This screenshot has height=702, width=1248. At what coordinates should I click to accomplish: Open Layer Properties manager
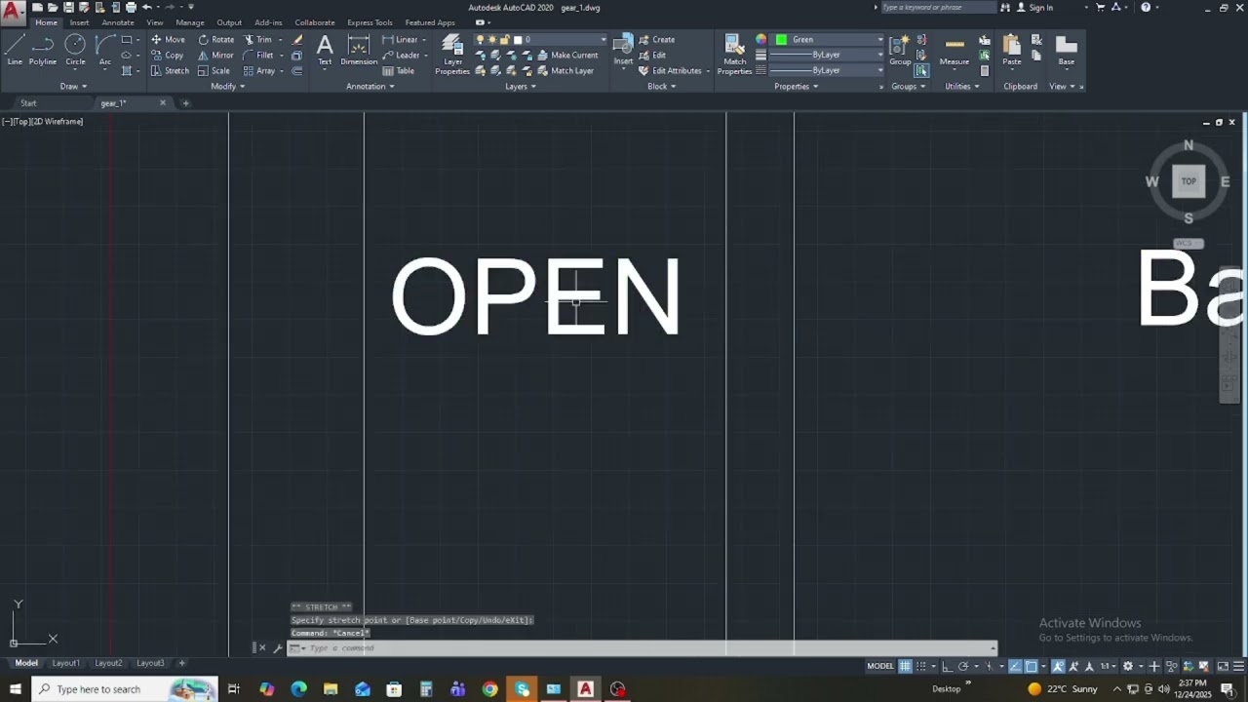[x=452, y=54]
